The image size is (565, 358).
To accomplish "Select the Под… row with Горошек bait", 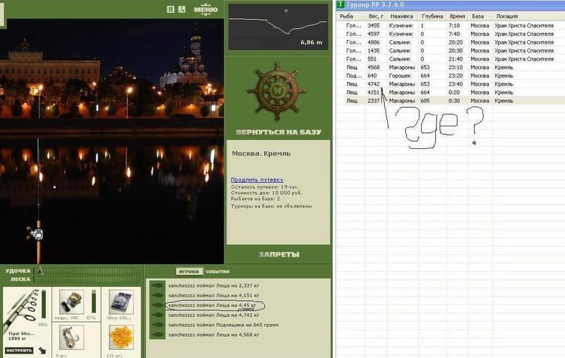I will point(451,76).
